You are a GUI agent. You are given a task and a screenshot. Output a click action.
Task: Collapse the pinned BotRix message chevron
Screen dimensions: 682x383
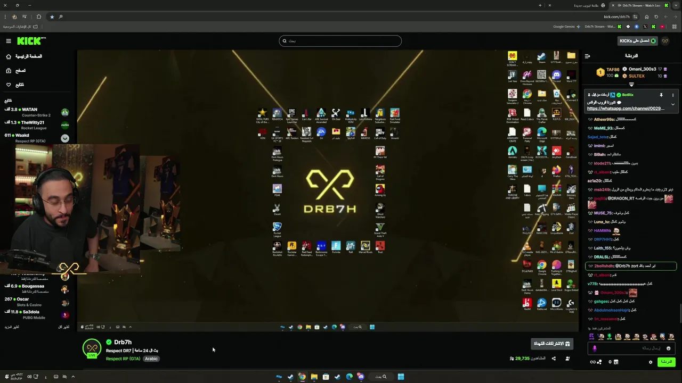pos(673,104)
